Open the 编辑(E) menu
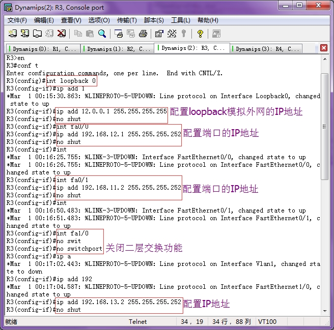The width and height of the screenshot is (334, 330). [44, 20]
